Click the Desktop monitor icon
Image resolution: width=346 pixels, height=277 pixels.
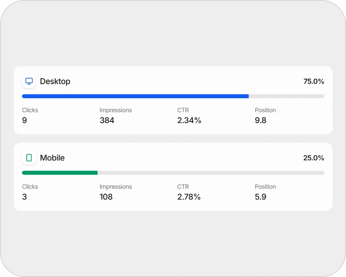(29, 81)
